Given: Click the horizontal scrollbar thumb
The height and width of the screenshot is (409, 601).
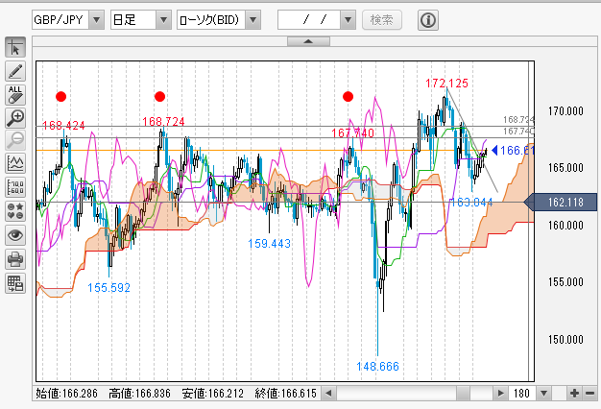Looking at the screenshot, I should coord(463,394).
